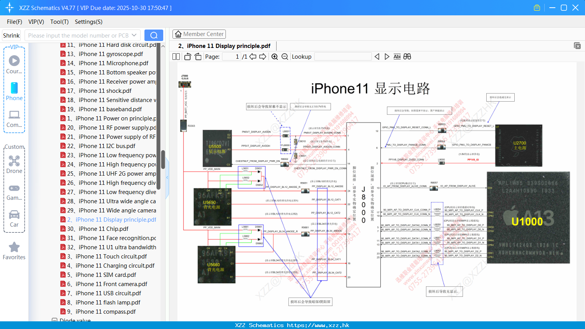This screenshot has width=585, height=329.
Task: Click the U5500 display power chip in schematic
Action: 217,148
